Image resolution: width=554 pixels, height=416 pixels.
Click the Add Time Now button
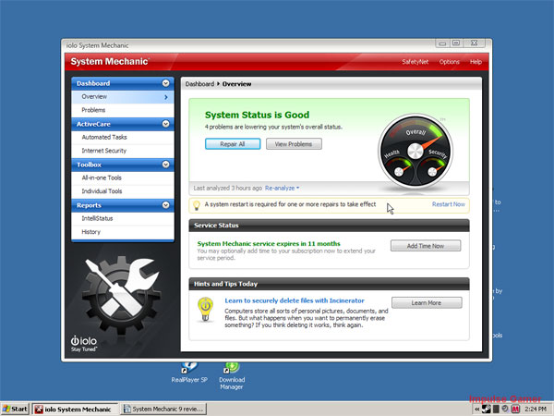click(x=426, y=246)
